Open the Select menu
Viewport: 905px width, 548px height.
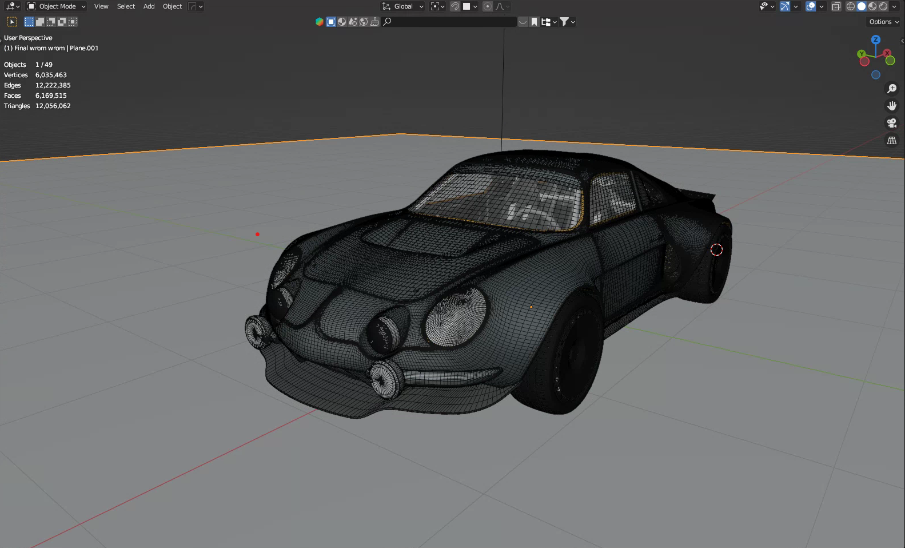click(x=126, y=6)
